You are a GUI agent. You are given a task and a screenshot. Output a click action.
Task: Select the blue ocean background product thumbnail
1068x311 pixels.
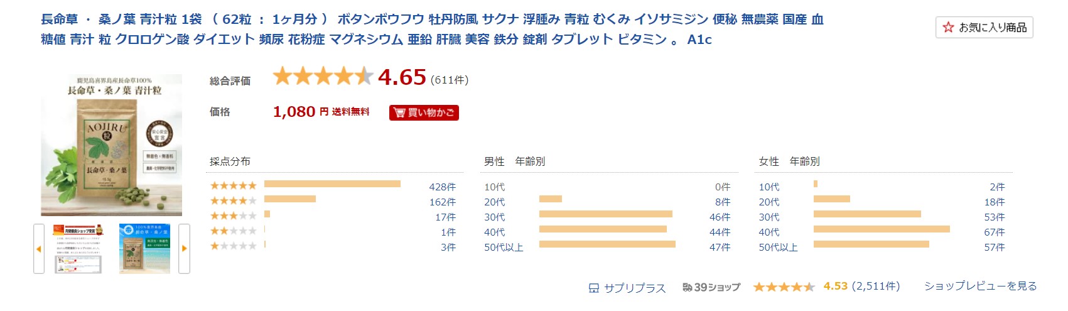click(x=144, y=249)
